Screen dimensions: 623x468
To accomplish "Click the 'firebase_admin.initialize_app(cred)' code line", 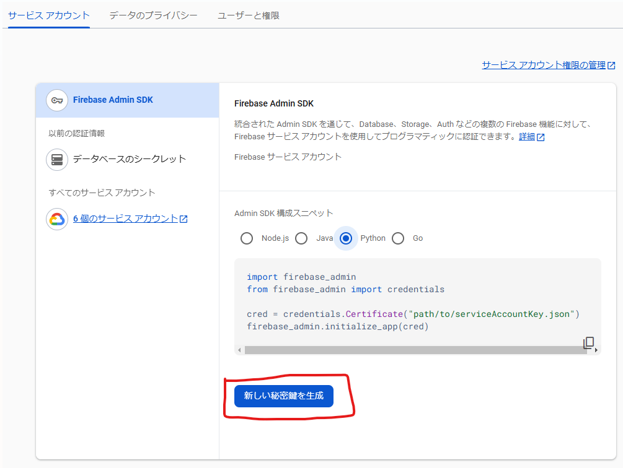I will [338, 326].
